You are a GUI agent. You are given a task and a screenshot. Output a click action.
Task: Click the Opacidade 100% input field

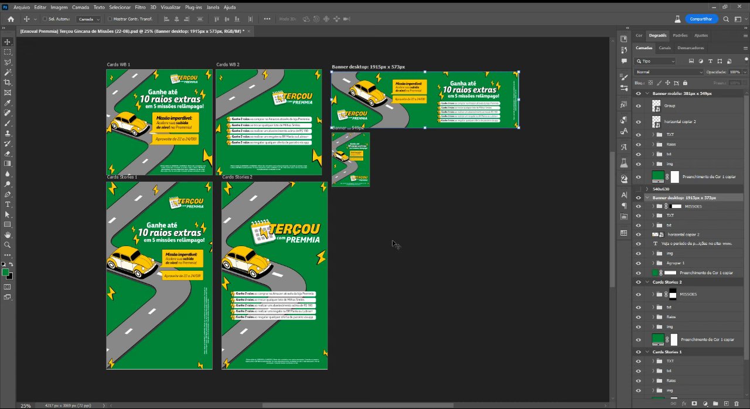[734, 72]
